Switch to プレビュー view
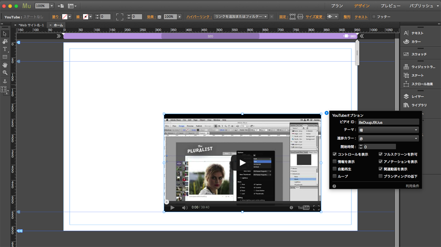This screenshot has height=247, width=441. point(390,6)
